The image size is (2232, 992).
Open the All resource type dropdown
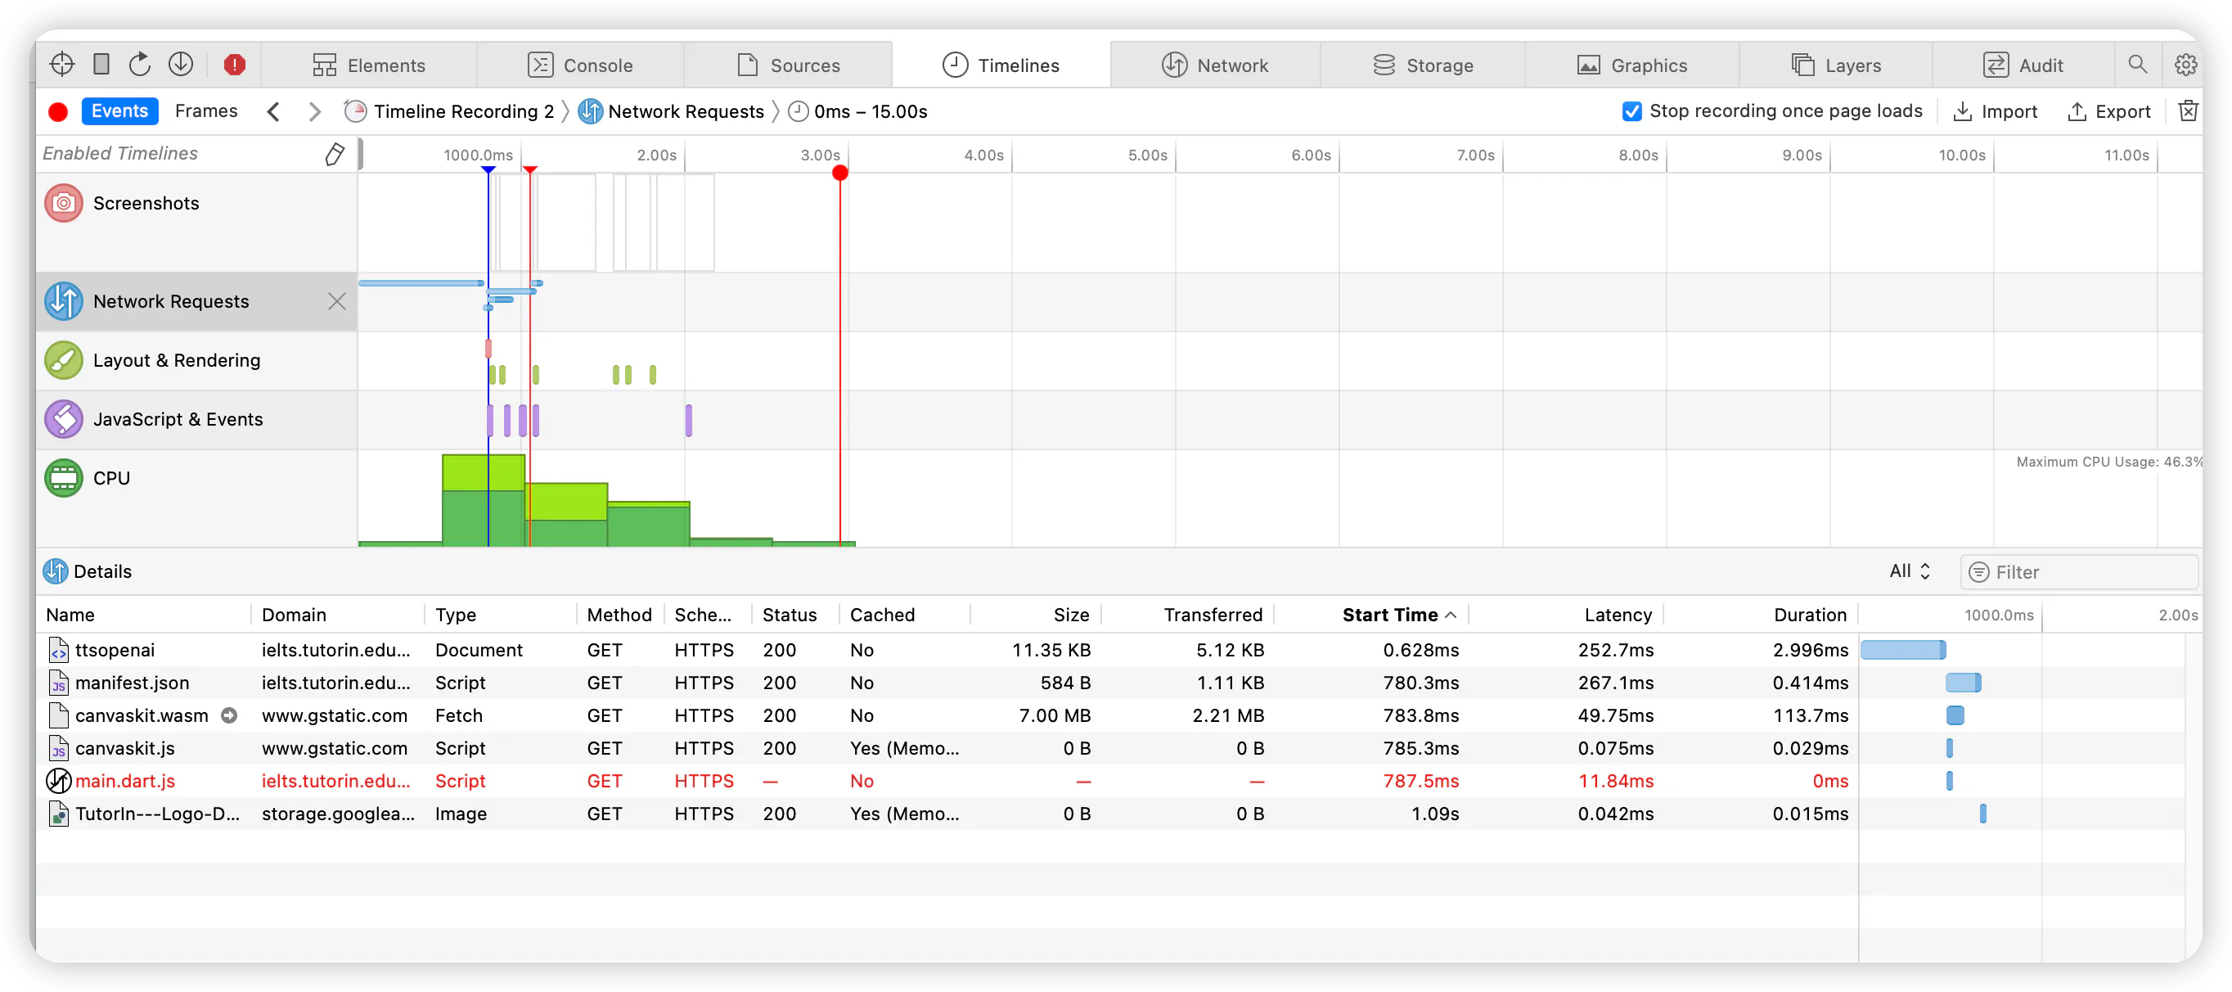[x=1909, y=570]
